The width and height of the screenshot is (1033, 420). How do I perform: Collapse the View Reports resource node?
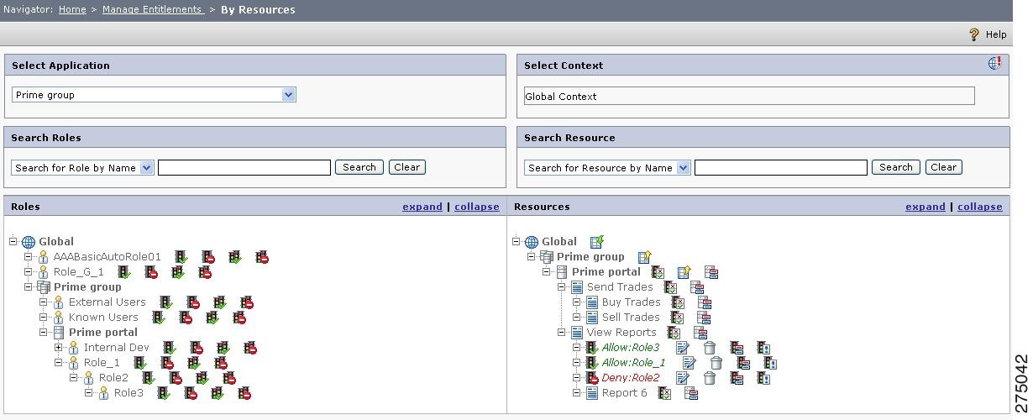click(562, 333)
